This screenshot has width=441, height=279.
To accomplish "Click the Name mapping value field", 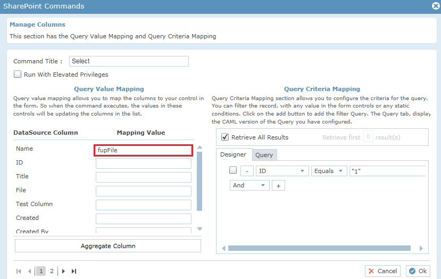I will point(144,150).
